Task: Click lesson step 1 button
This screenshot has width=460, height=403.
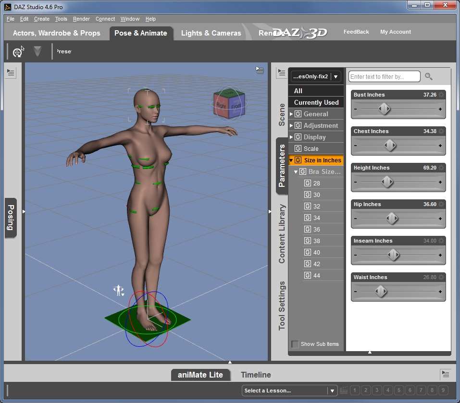Action: 355,391
